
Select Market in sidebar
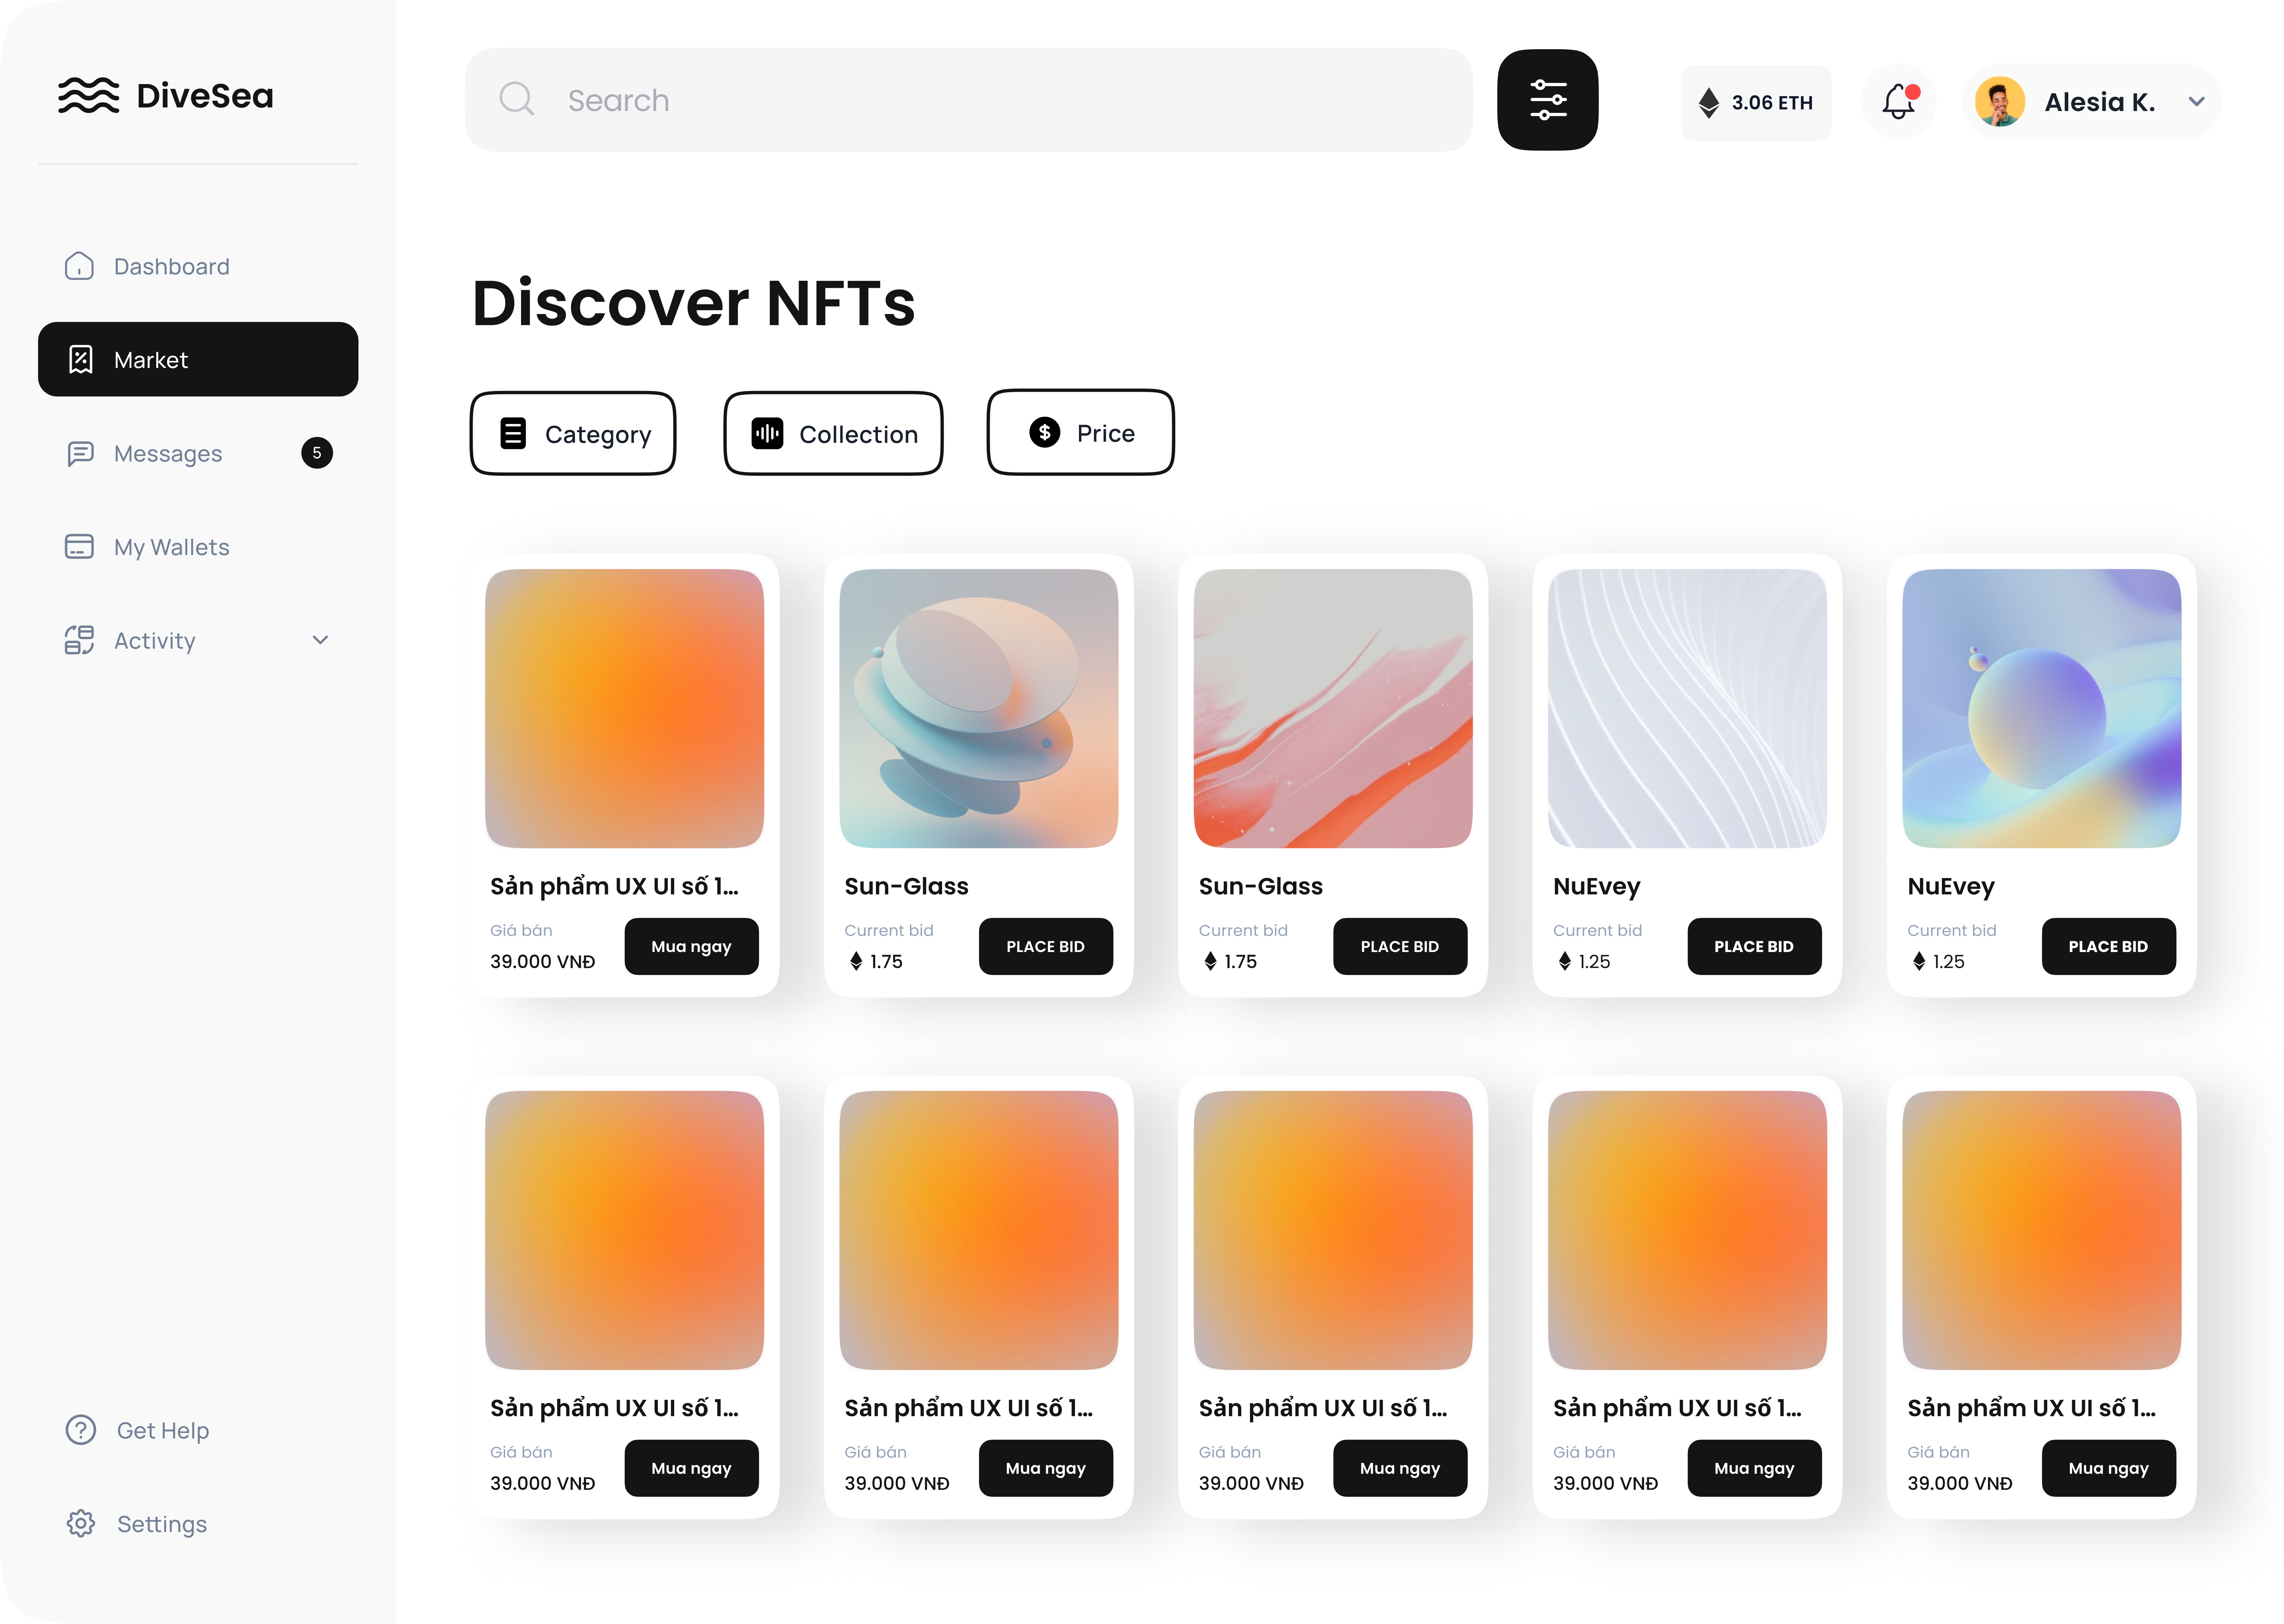pos(198,359)
